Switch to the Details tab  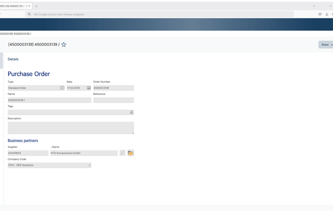tap(13, 59)
